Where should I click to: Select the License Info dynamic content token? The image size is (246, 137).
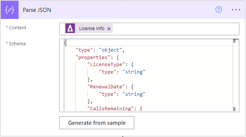pyautogui.click(x=89, y=28)
